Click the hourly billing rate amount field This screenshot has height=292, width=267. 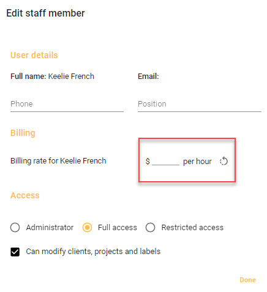(165, 161)
